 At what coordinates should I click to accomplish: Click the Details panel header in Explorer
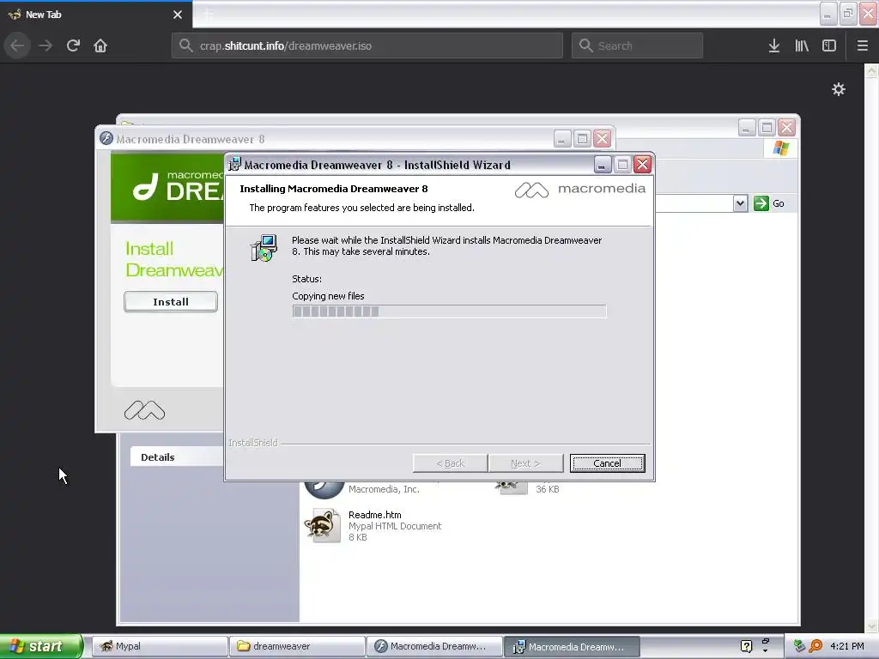click(x=177, y=456)
